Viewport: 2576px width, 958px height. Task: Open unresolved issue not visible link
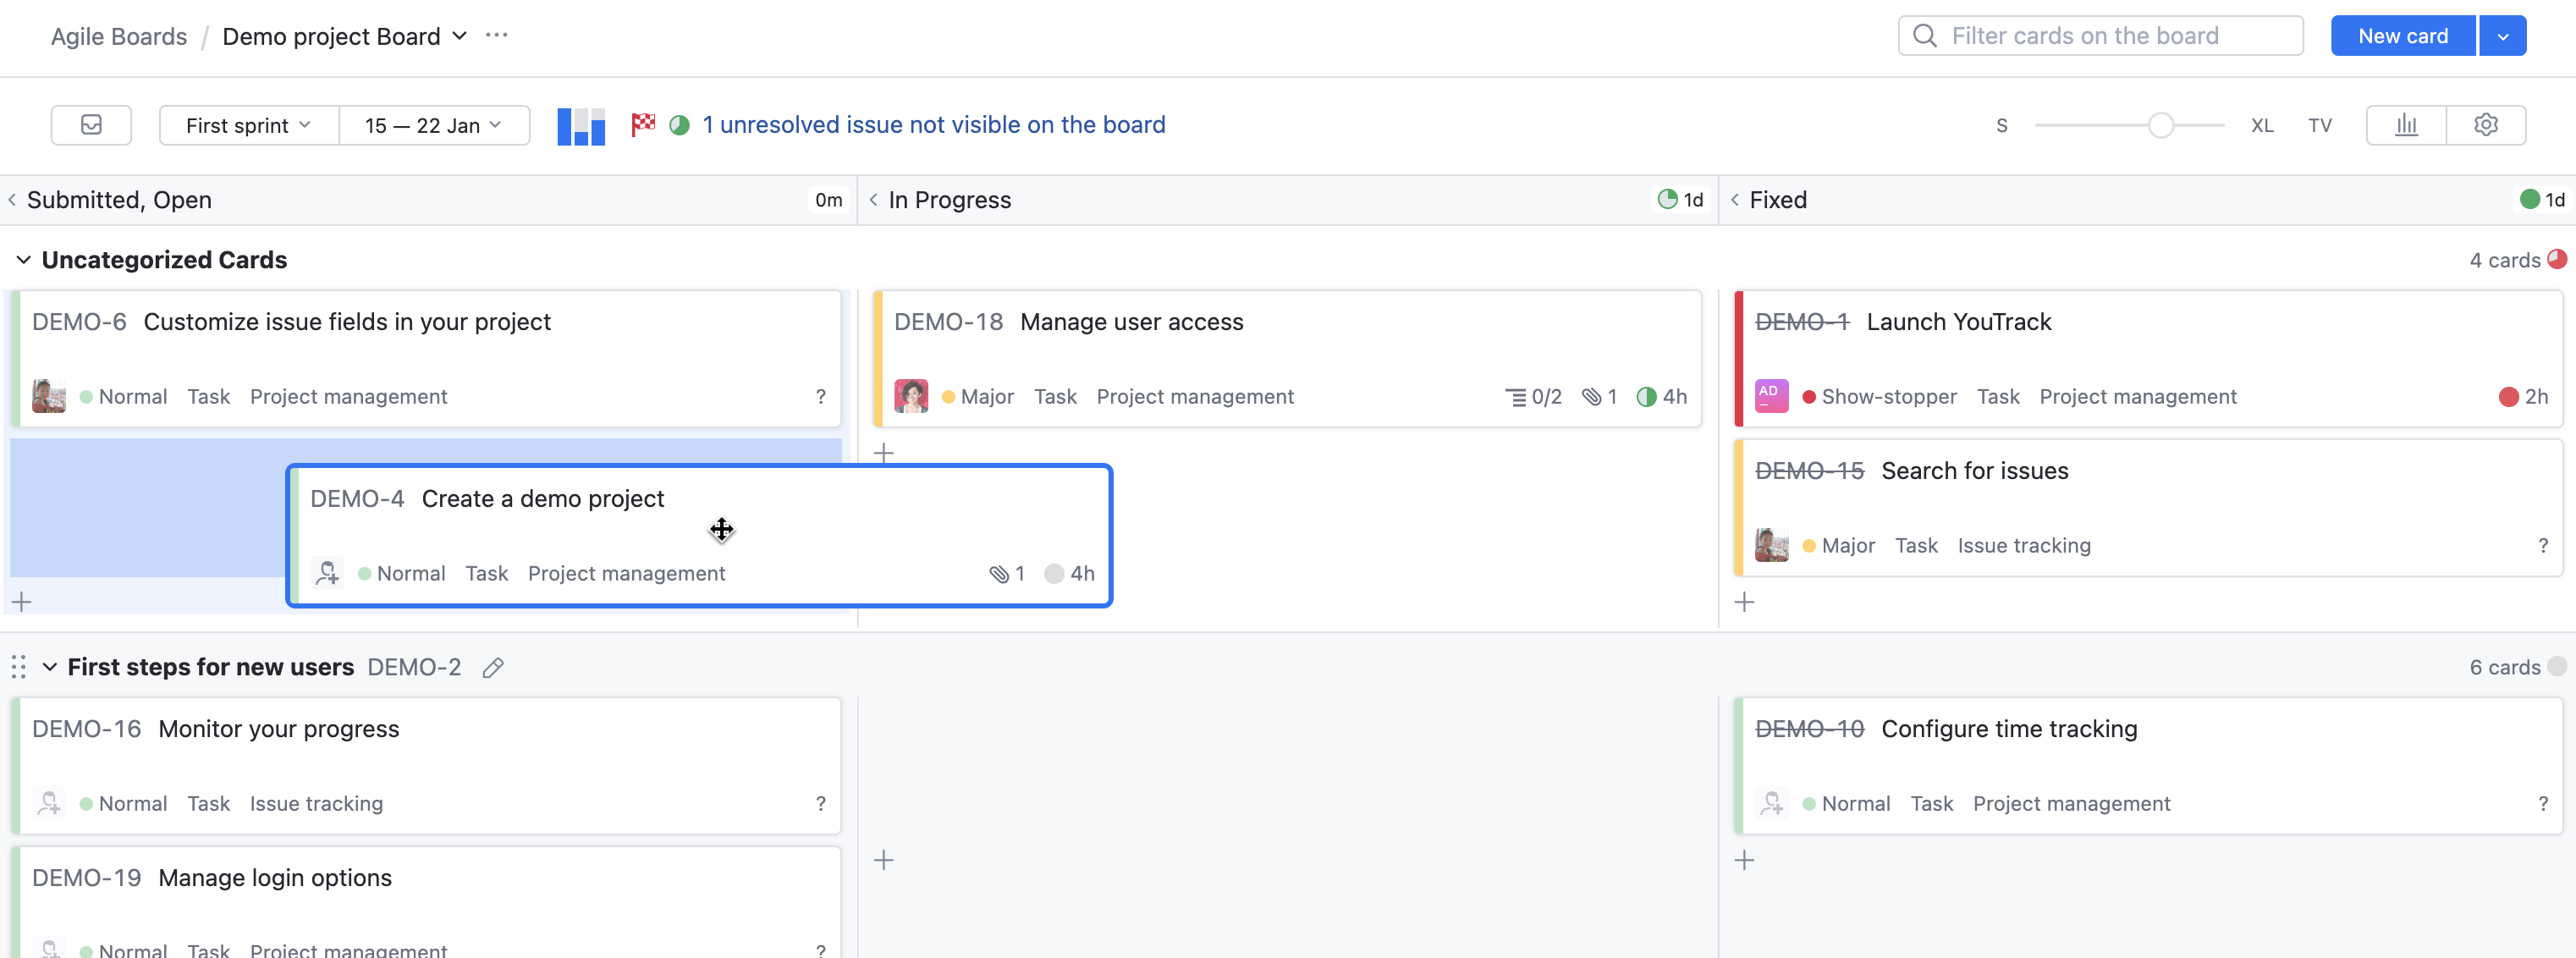point(933,125)
